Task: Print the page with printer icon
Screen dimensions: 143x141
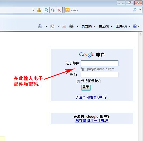Action: pos(71,26)
